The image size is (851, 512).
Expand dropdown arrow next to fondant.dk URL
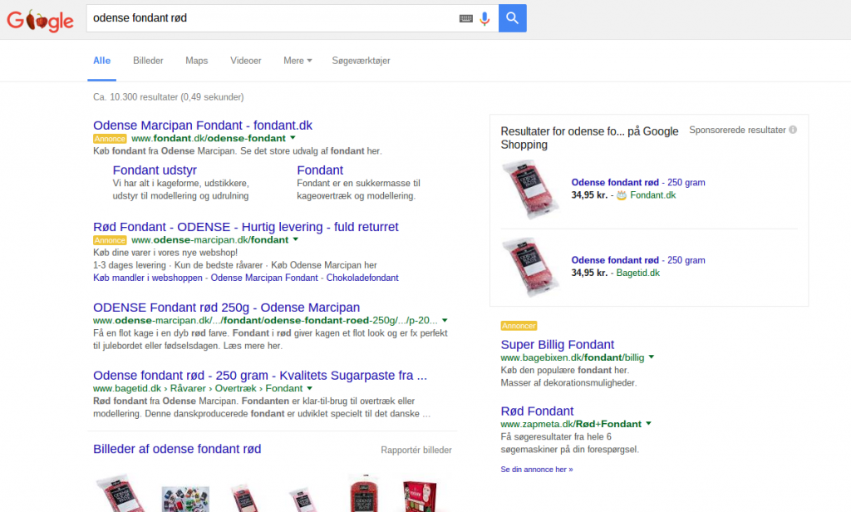[x=293, y=138]
